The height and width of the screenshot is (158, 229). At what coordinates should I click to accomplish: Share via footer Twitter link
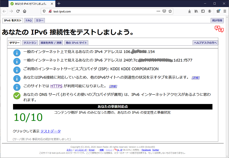tap(155, 150)
